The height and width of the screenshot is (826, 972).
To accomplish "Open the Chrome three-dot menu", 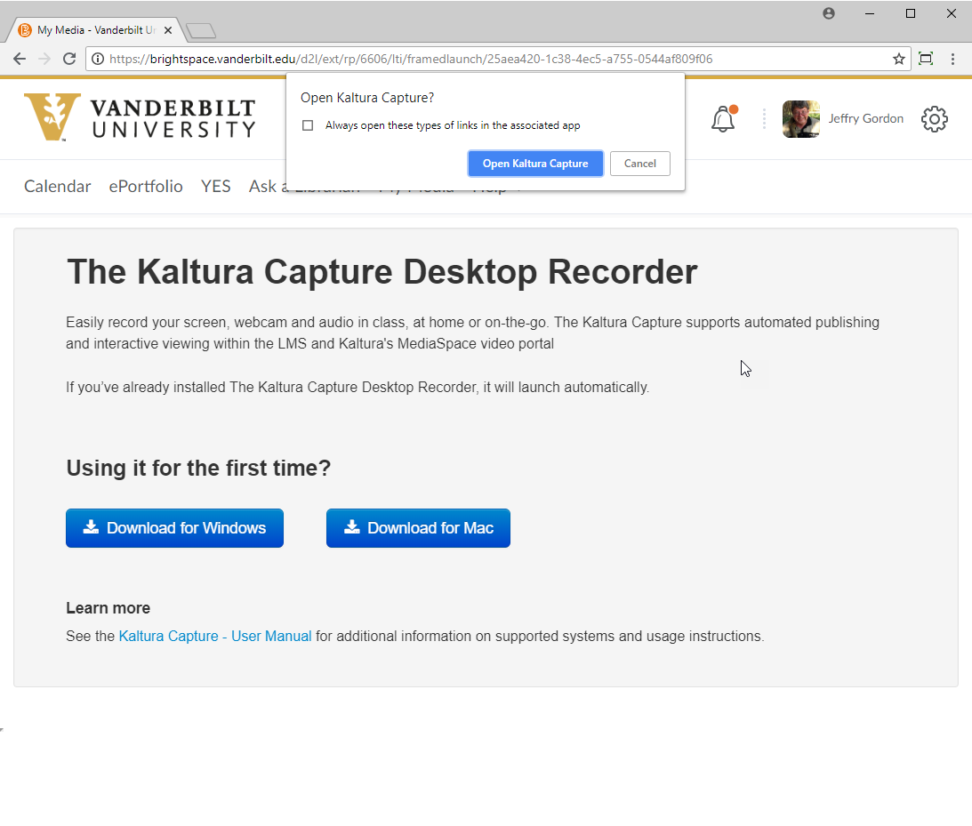I will 953,60.
